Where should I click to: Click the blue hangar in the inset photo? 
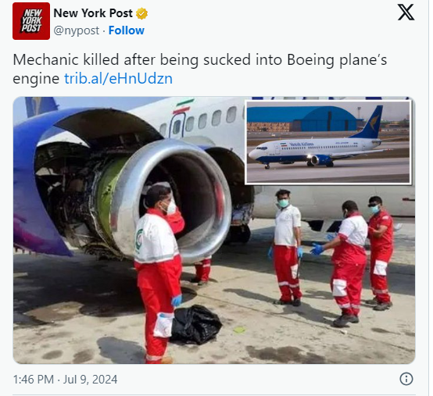click(324, 119)
